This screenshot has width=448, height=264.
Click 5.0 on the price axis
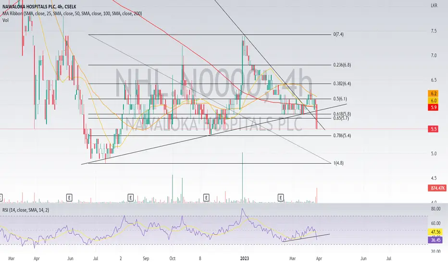[x=434, y=154]
